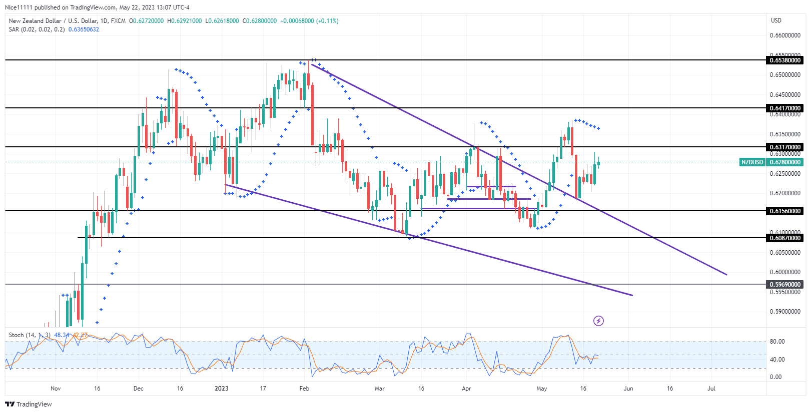This screenshot has width=811, height=413.
Task: Click the Dec date label on time axis
Action: click(139, 388)
